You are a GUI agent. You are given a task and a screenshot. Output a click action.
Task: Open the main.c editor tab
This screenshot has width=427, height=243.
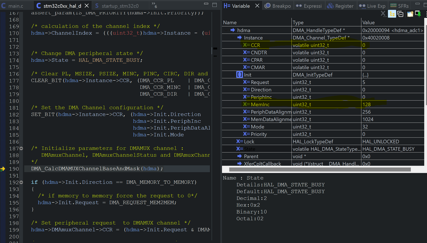12,6
